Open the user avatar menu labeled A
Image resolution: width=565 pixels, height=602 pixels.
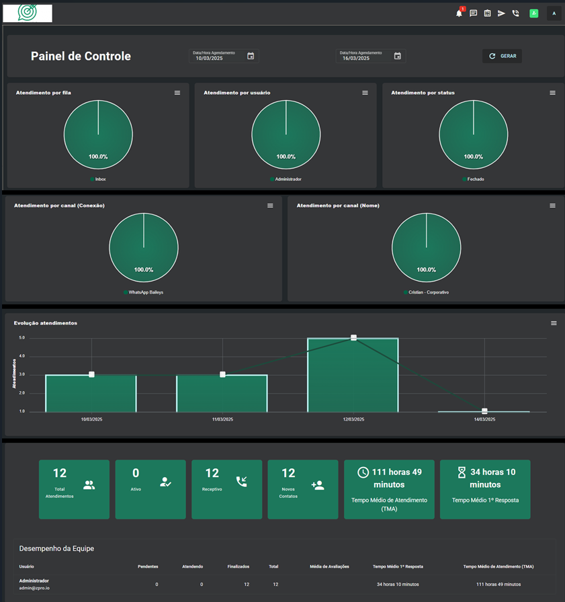click(554, 13)
